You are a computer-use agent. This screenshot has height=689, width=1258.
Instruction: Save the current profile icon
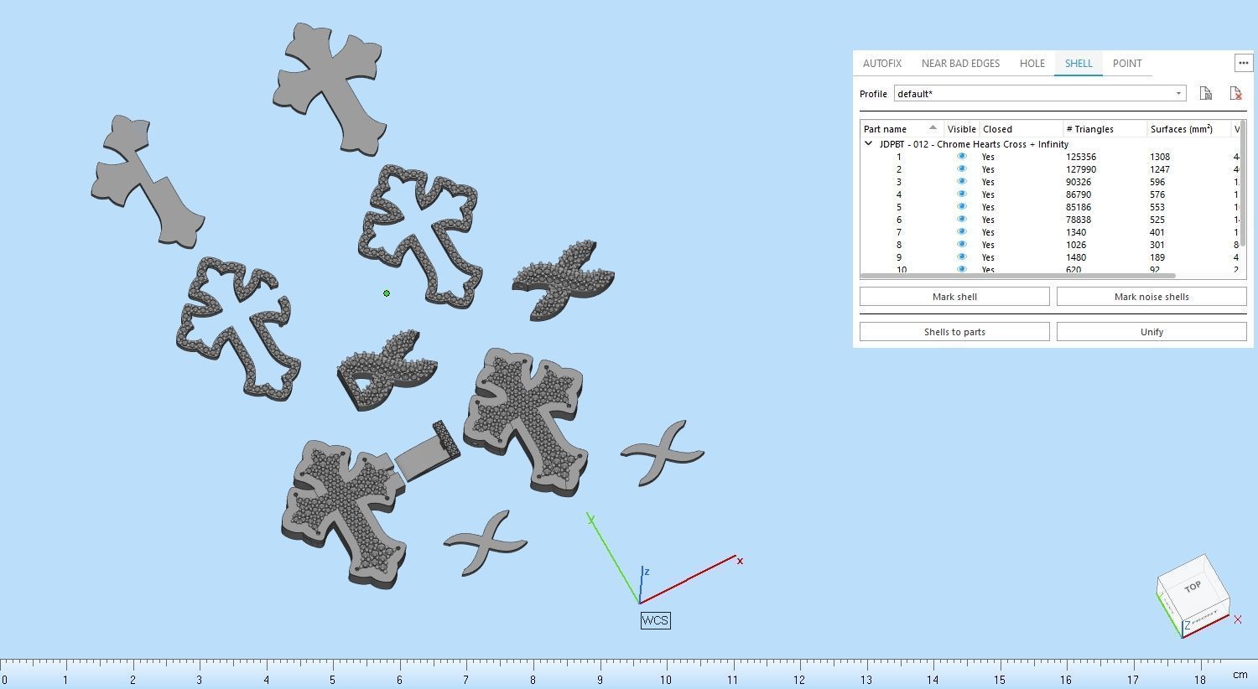(1205, 93)
